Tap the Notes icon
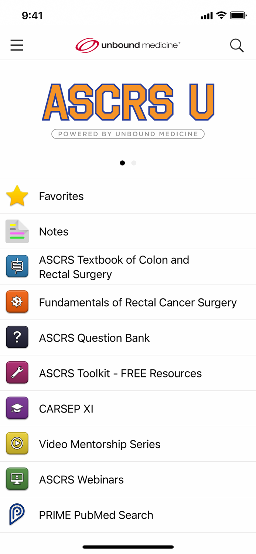Viewport: 256px width, 554px height. point(16,231)
